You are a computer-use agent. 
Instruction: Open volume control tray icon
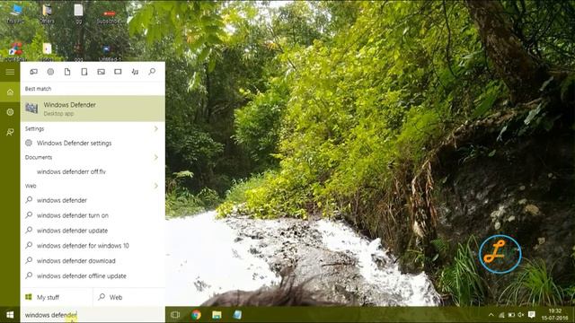(x=521, y=315)
